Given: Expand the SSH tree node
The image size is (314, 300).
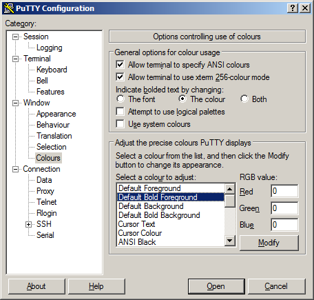Looking at the screenshot, I should (x=28, y=224).
